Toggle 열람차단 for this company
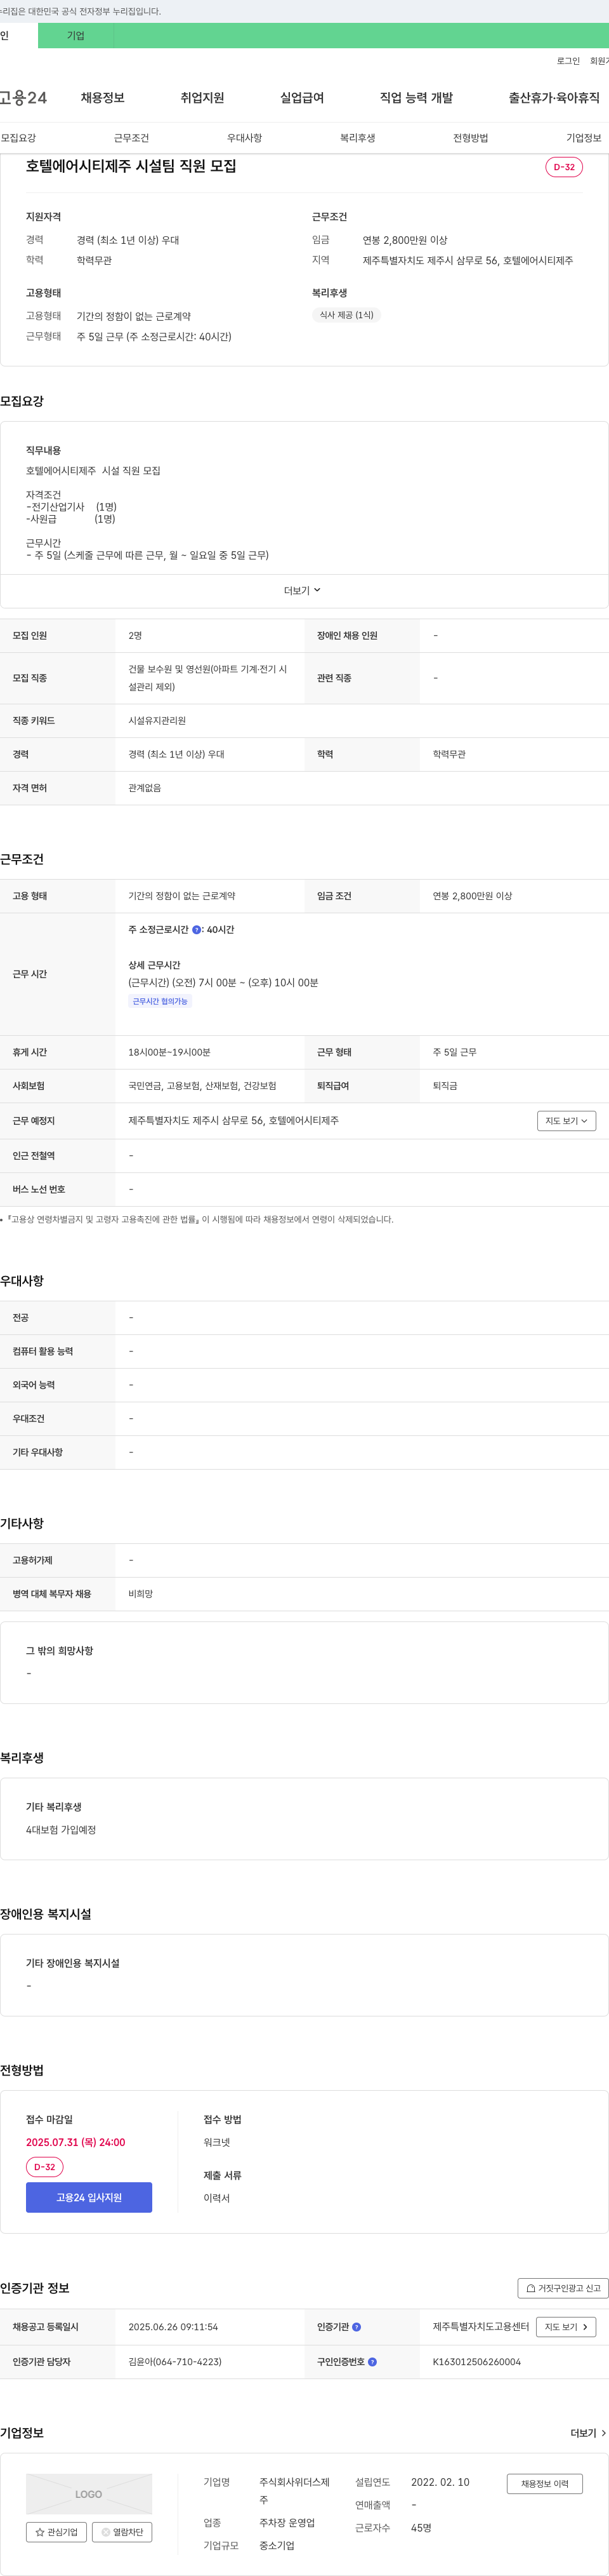 tap(122, 2532)
